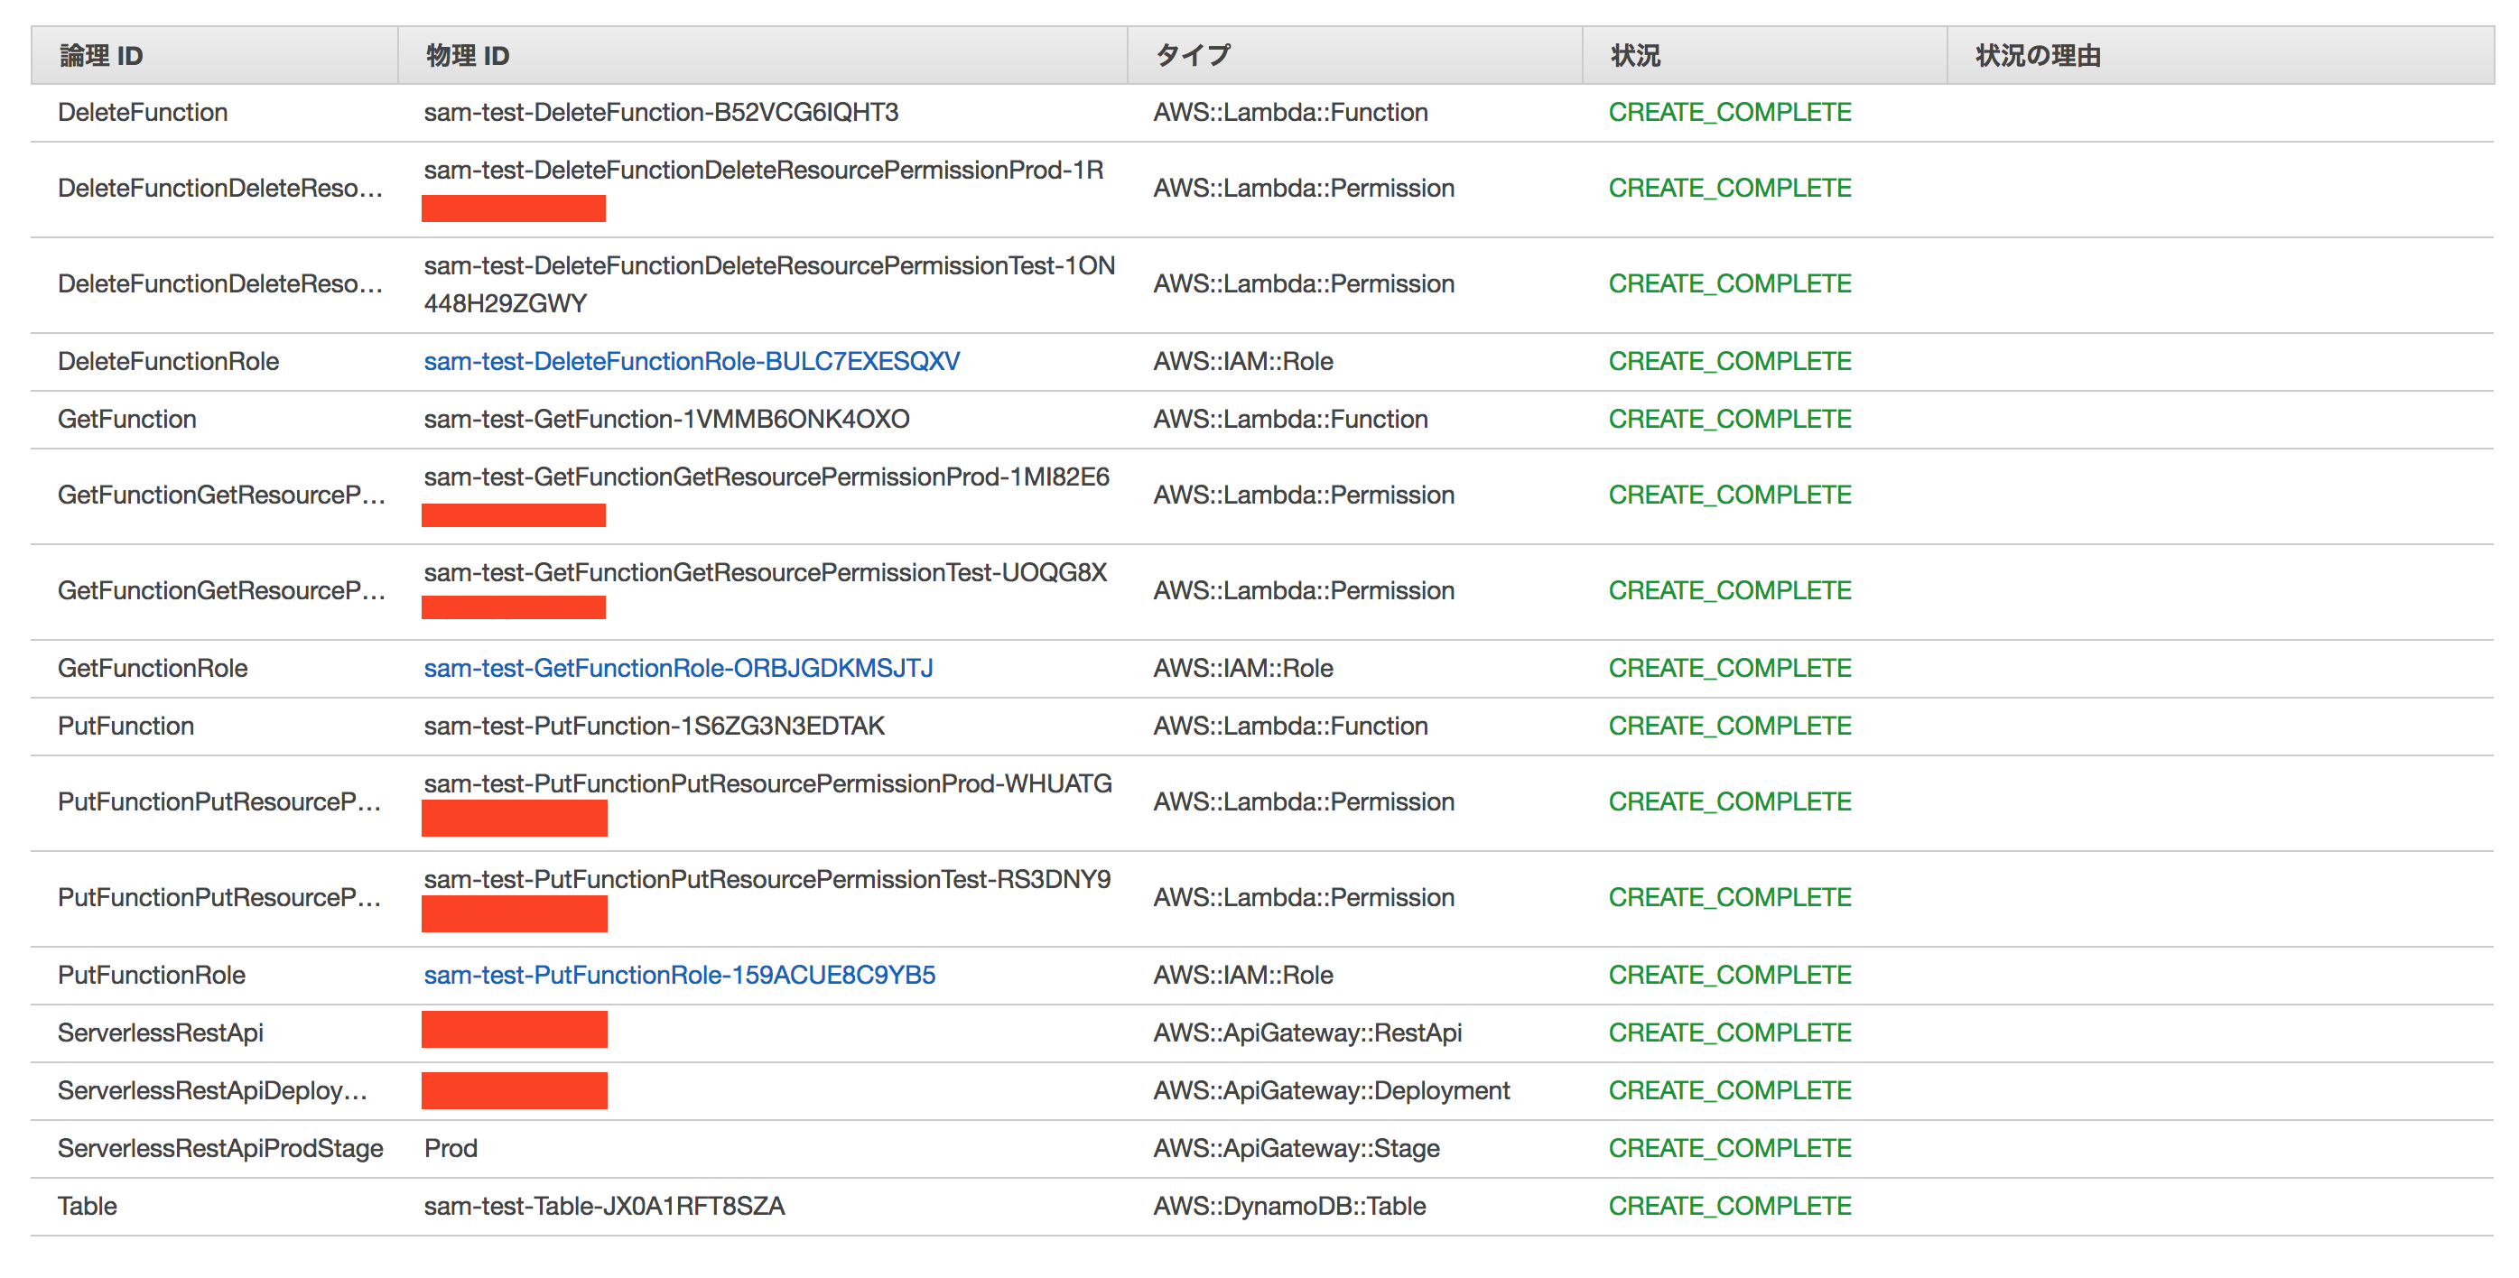2519x1278 pixels.
Task: Select AWS::Lambda::Function type in PutFunction row
Action: click(1291, 727)
